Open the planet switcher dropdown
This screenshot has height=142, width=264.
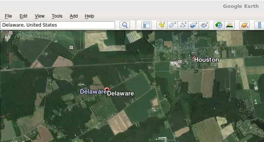(244, 25)
